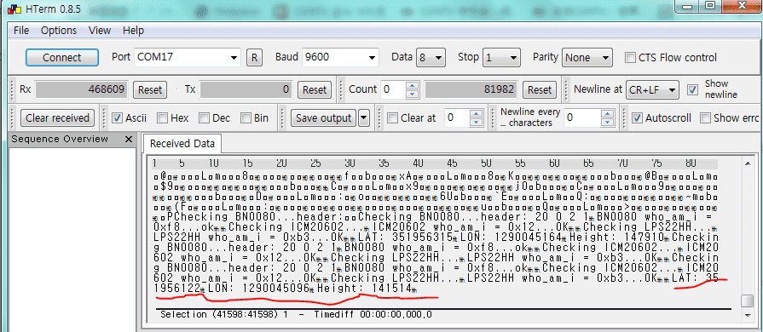This screenshot has width=763, height=332.
Task: Uncheck the Show newline checkbox
Action: [x=692, y=89]
